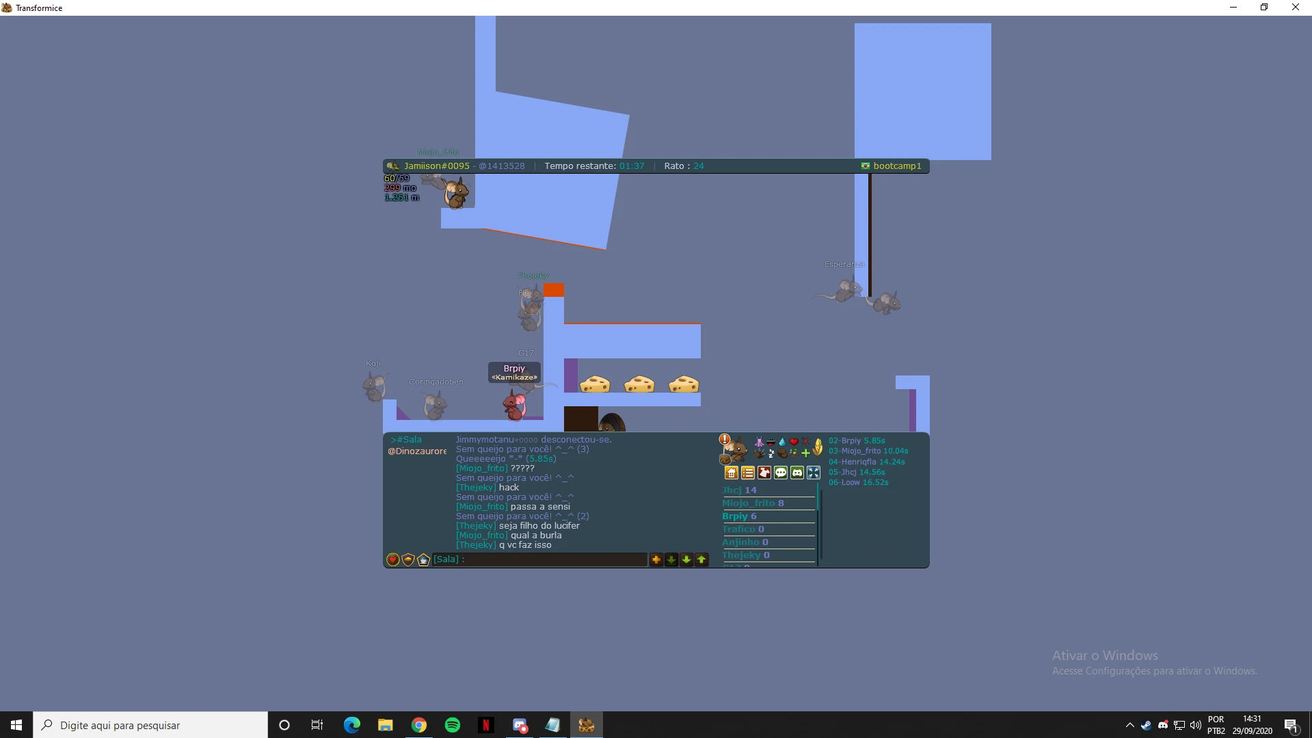Open the green speech bubble chat button

(x=781, y=473)
